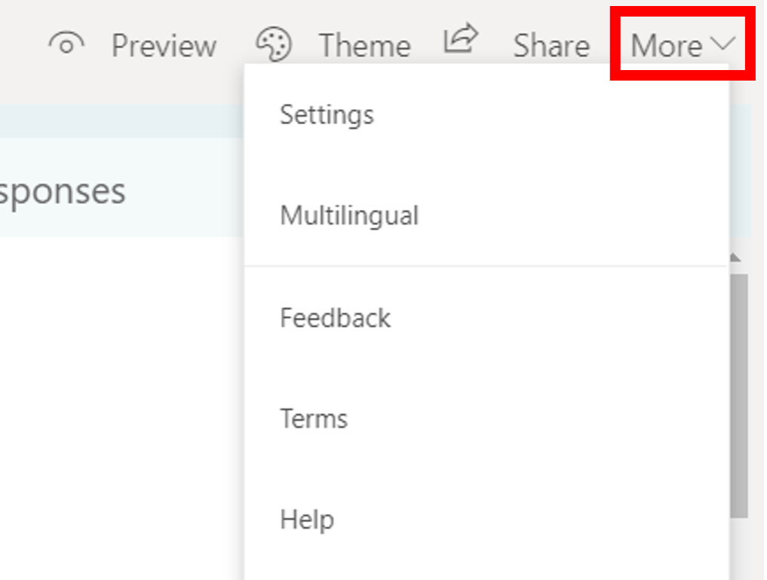767x580 pixels.
Task: Click the Preview text label
Action: pyautogui.click(x=164, y=46)
